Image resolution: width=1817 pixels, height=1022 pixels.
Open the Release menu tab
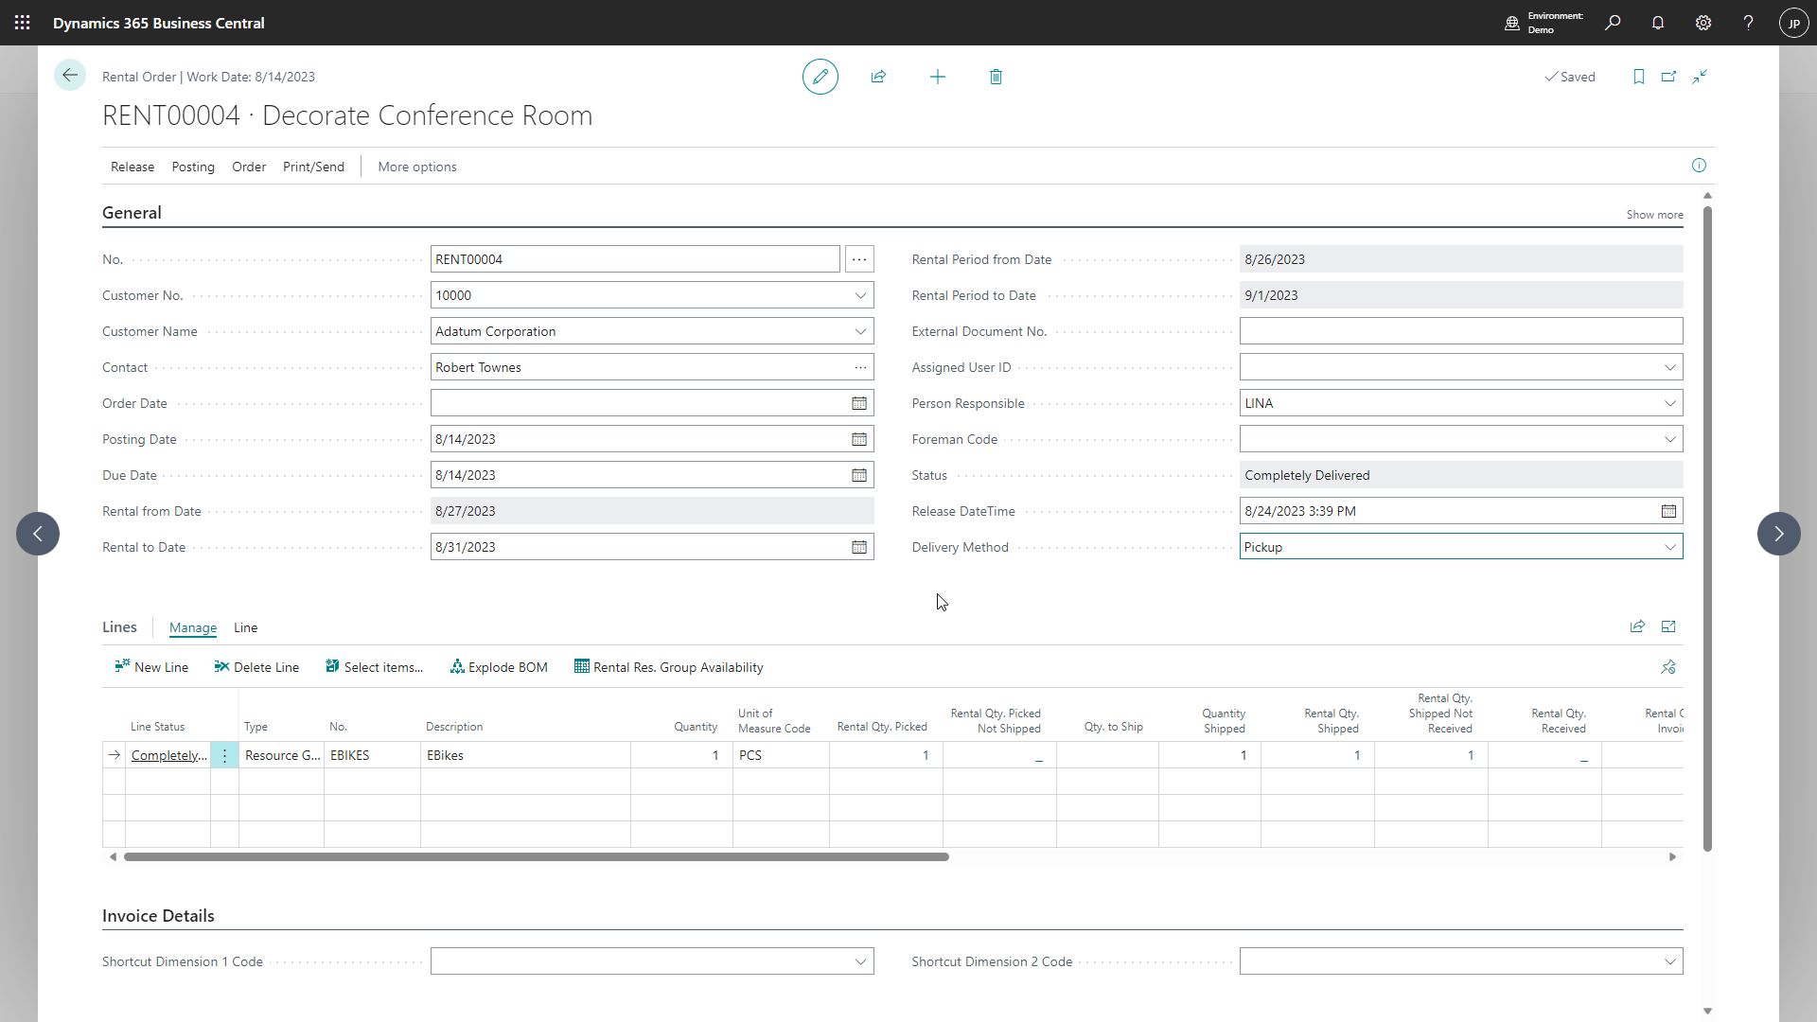[x=131, y=166]
